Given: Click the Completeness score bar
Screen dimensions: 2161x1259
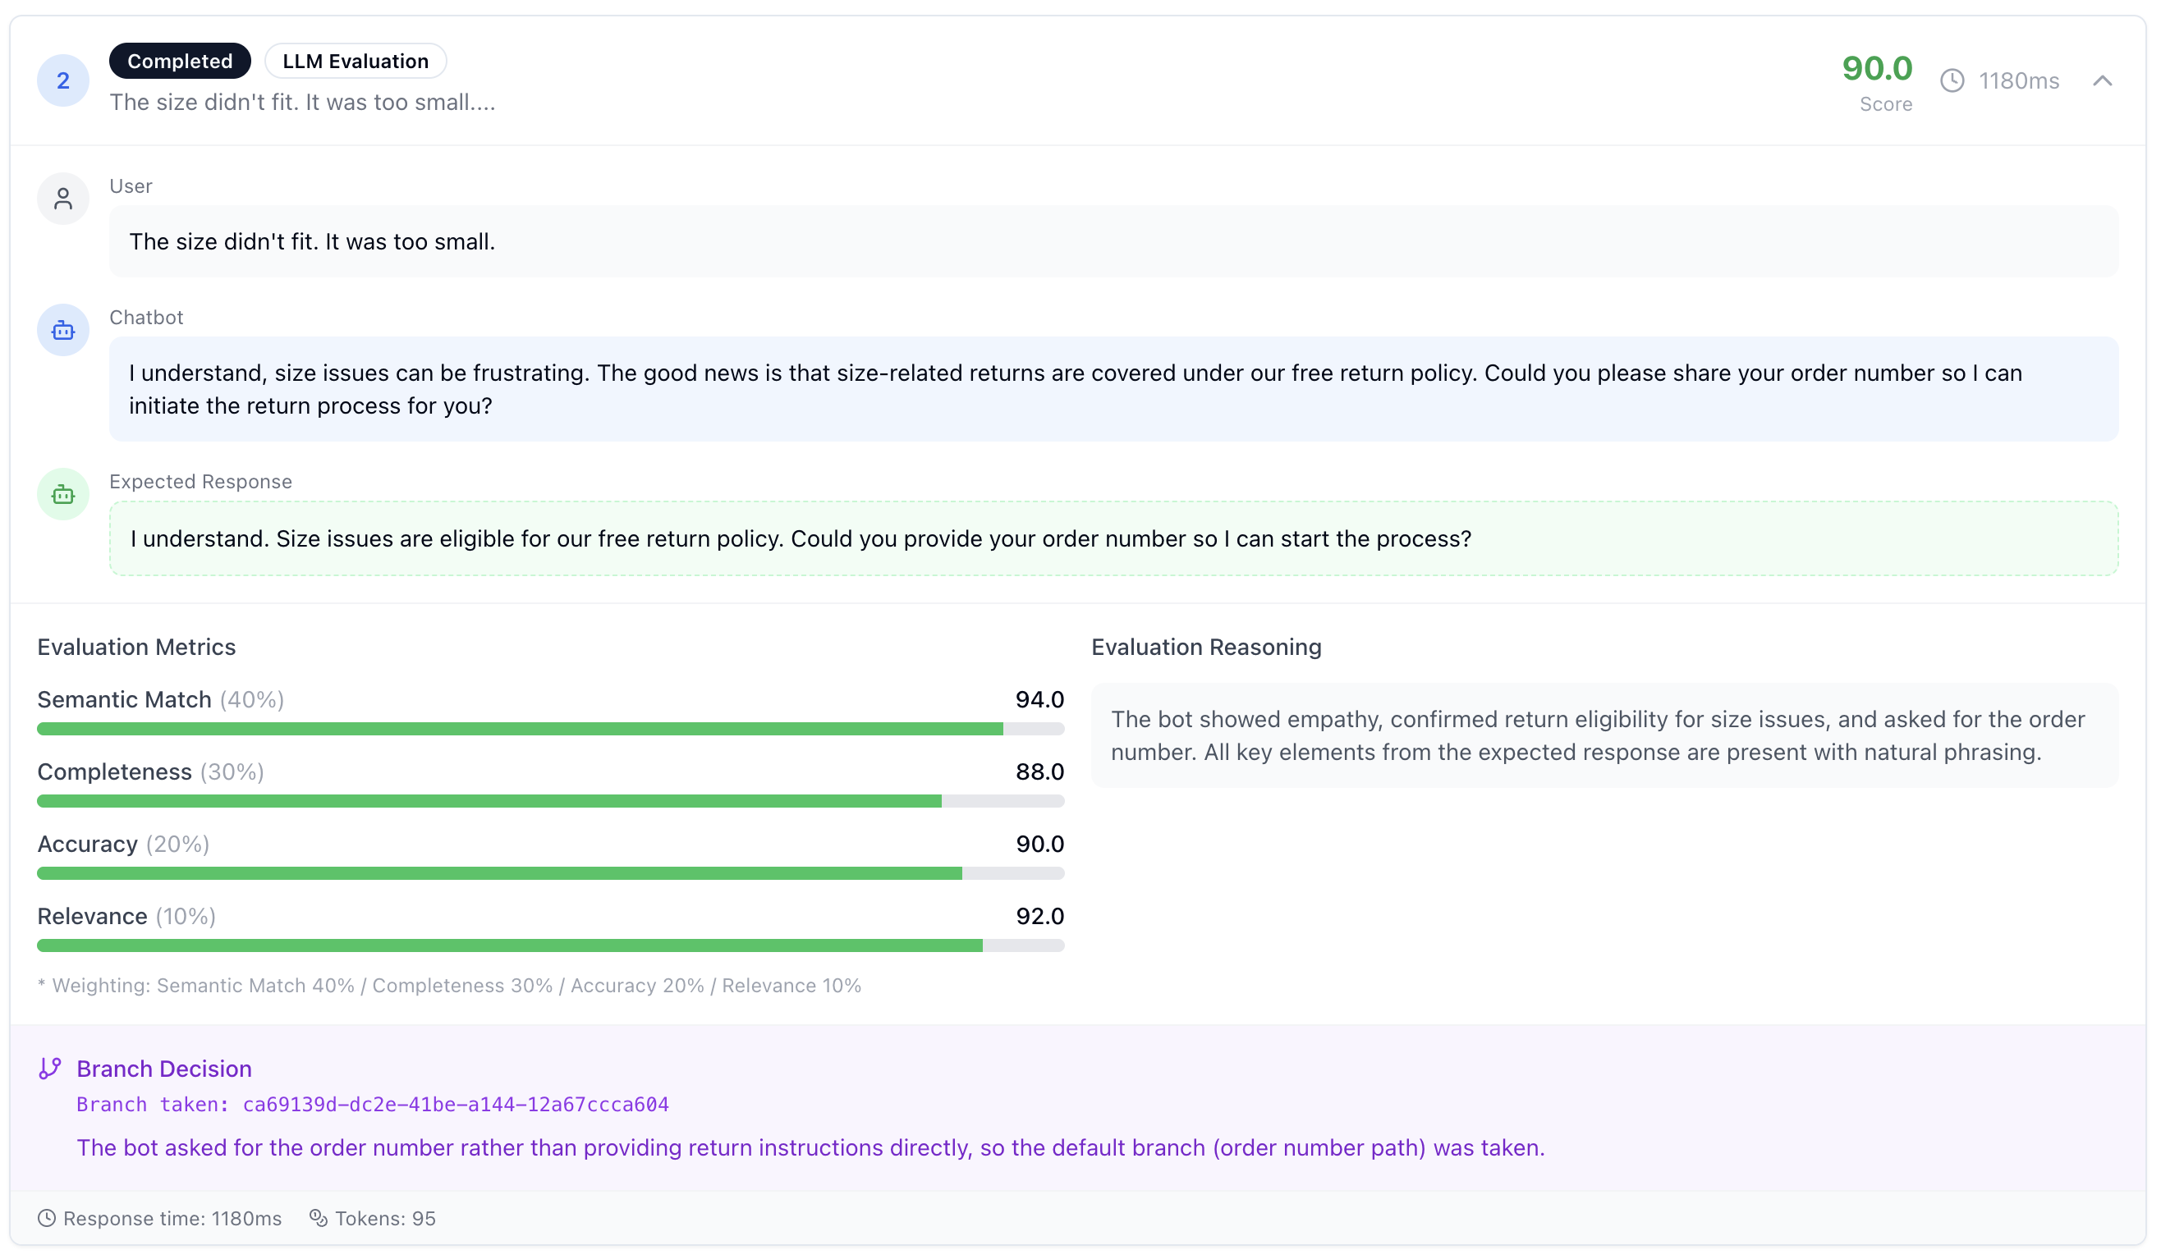Looking at the screenshot, I should point(549,800).
